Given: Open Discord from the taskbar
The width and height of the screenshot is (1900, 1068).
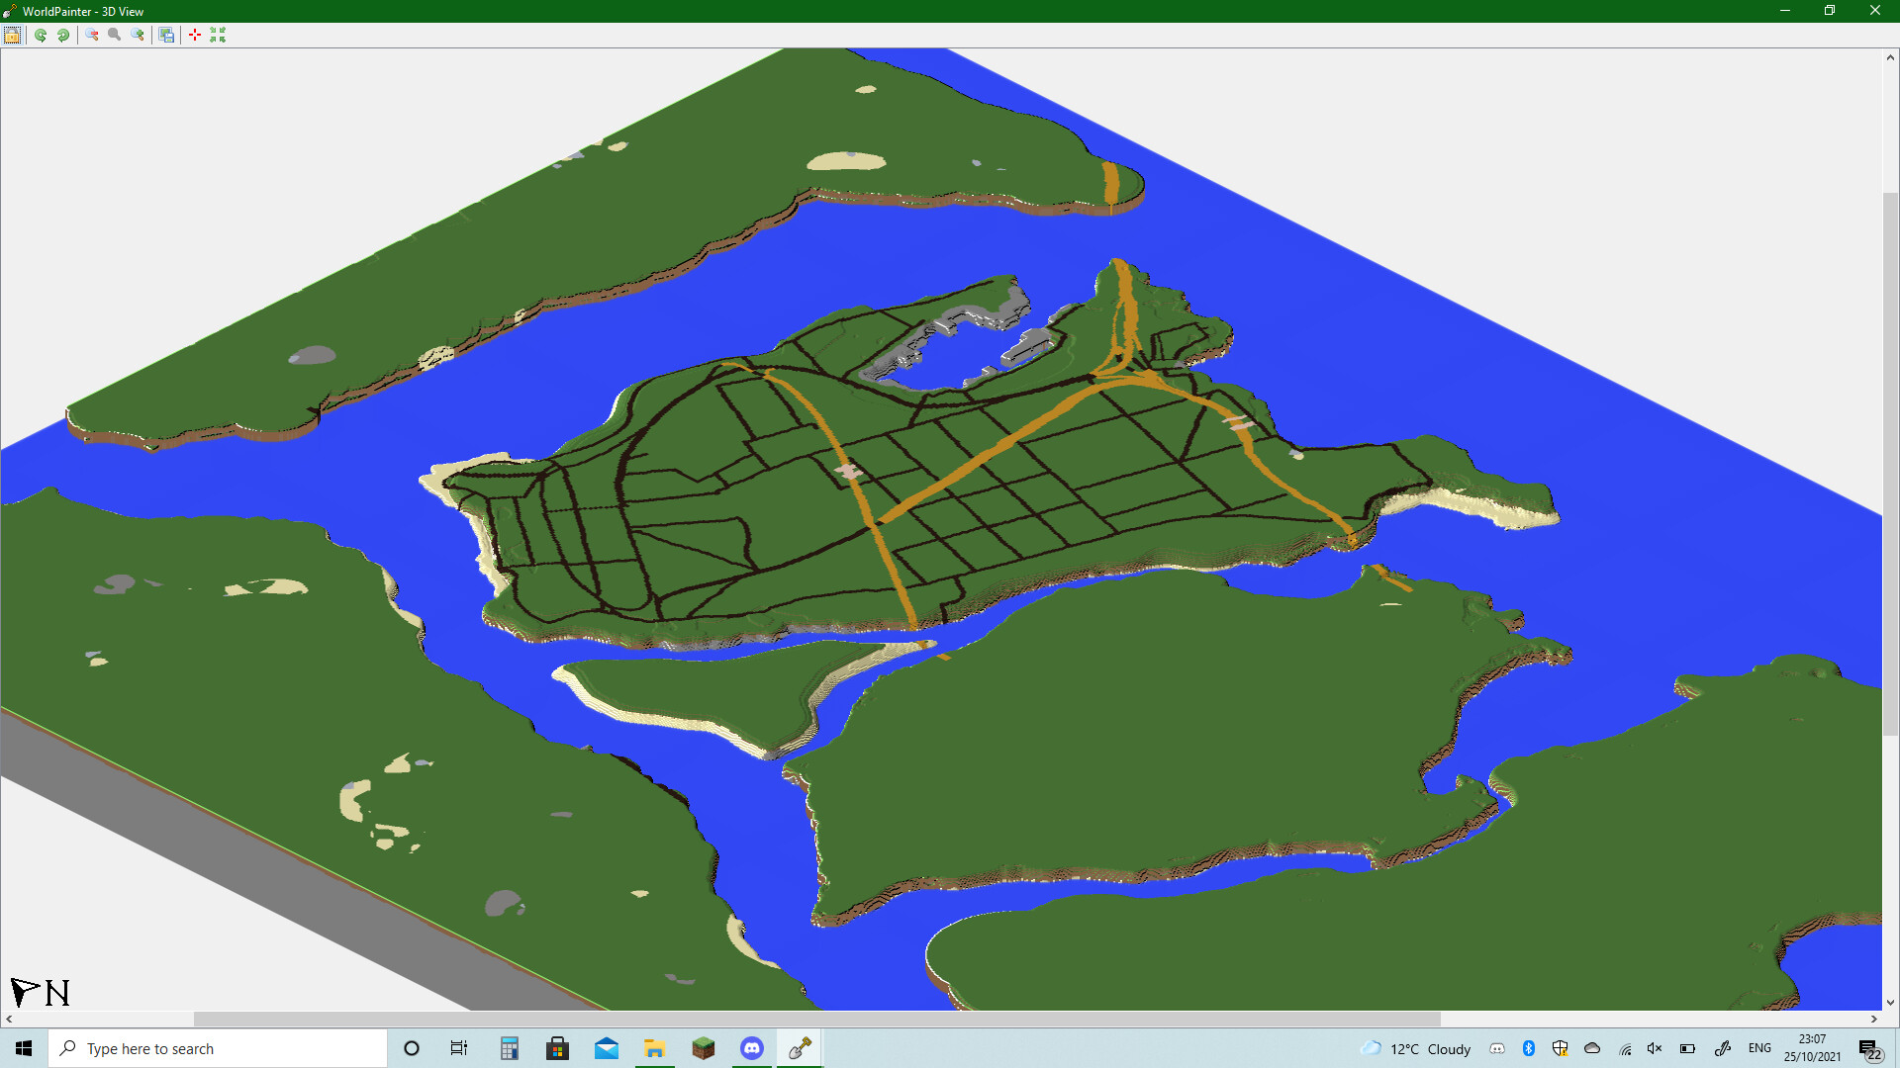Looking at the screenshot, I should (752, 1048).
